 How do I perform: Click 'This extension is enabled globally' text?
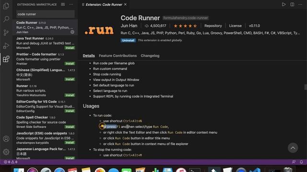coord(160,40)
